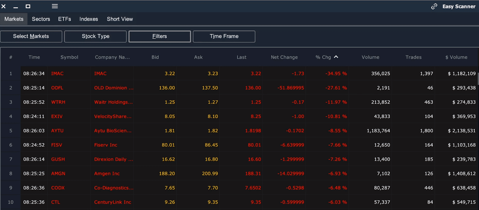The image size is (479, 210).
Task: Click the % Chg sort arrow
Action: tap(336, 57)
